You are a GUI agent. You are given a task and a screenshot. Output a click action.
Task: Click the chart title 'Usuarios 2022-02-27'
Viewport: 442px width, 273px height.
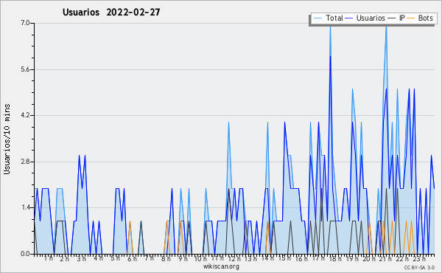point(111,12)
